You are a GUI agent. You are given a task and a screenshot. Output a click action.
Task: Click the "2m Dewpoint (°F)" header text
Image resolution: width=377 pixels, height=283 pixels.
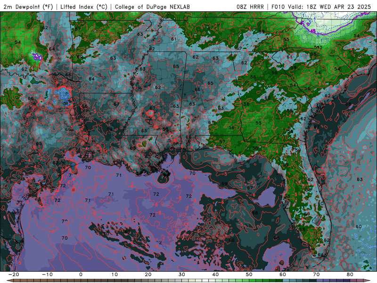click(28, 7)
